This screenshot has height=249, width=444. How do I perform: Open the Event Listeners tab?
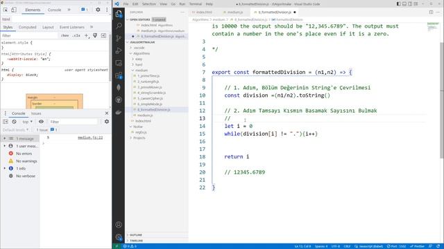pyautogui.click(x=72, y=27)
